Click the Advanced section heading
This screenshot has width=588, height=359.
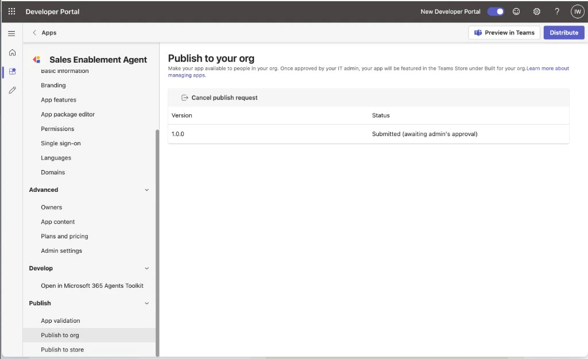(44, 190)
